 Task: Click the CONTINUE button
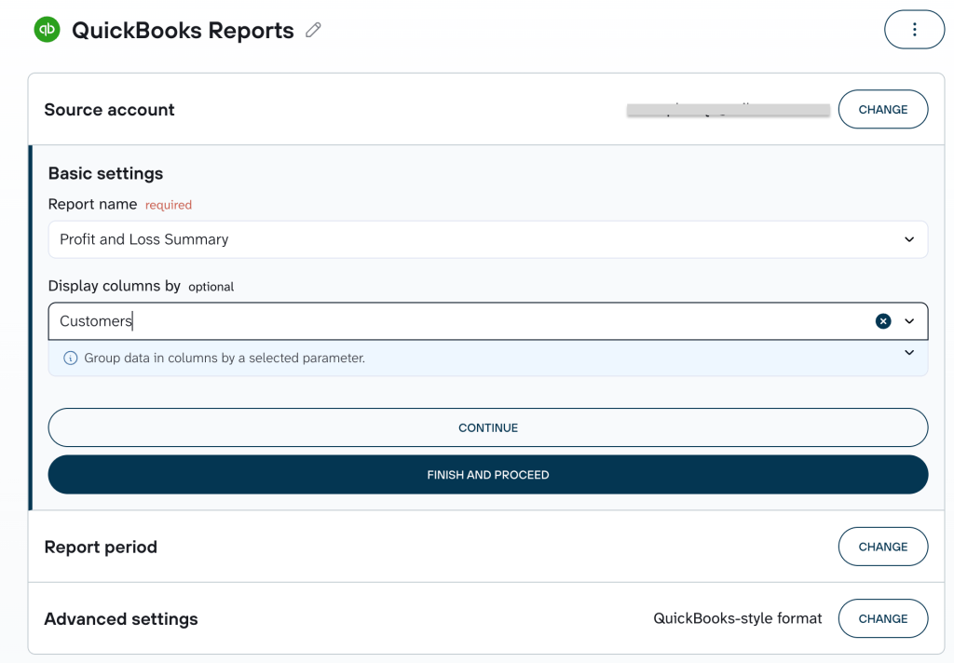point(488,427)
